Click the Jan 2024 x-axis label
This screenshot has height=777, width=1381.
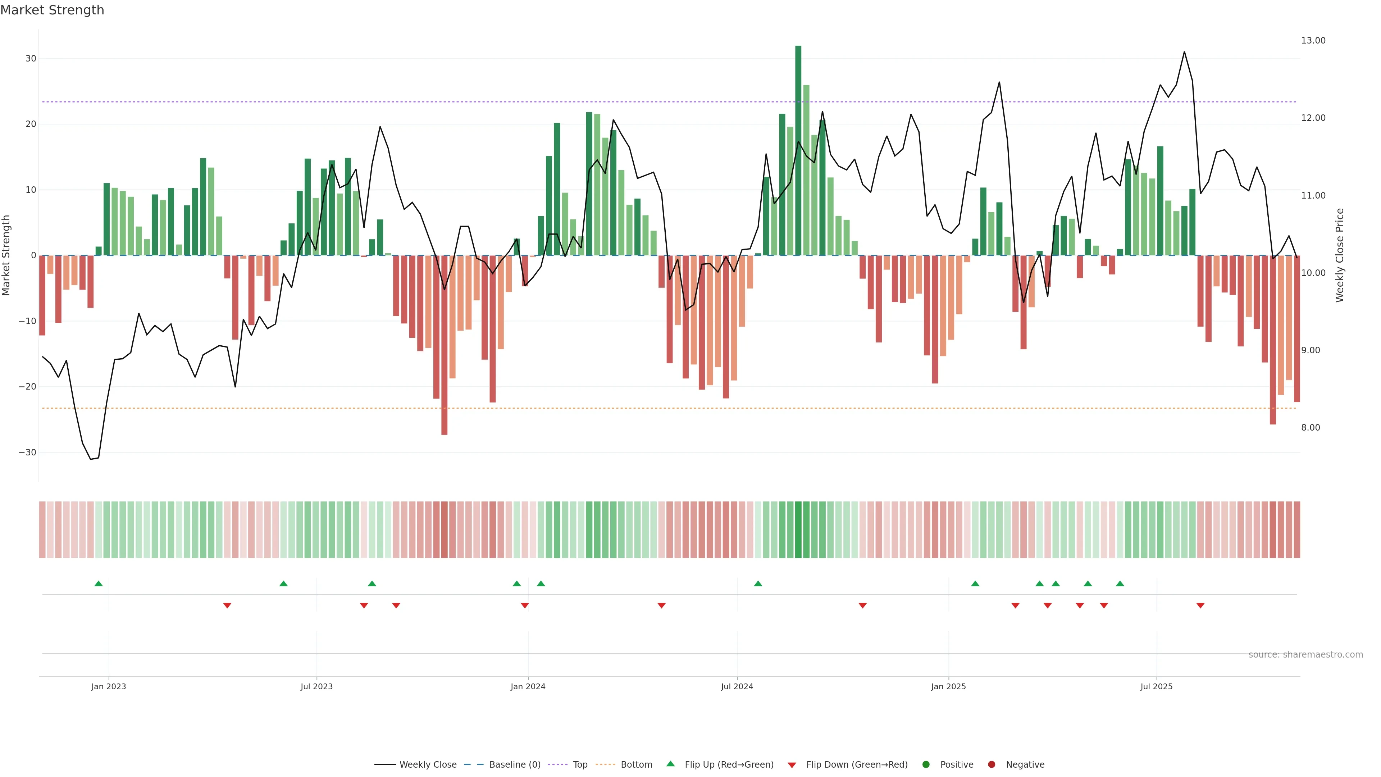pyautogui.click(x=528, y=686)
